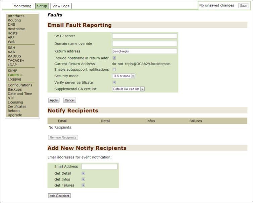The width and height of the screenshot is (253, 203).
Task: Toggle Include hostname in return addr checkbox
Action: [x=114, y=58]
